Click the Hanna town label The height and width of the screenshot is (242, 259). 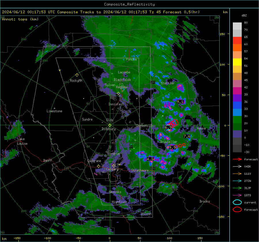click(201, 128)
